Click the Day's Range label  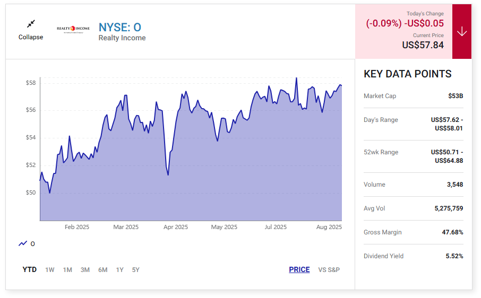tap(381, 120)
